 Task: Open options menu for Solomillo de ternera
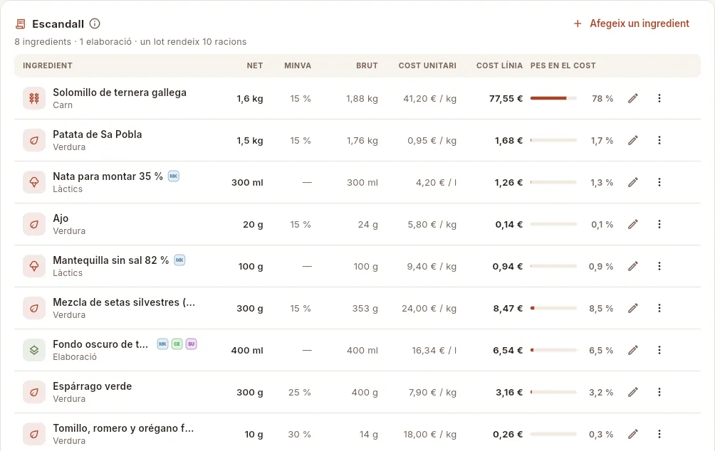pyautogui.click(x=659, y=98)
